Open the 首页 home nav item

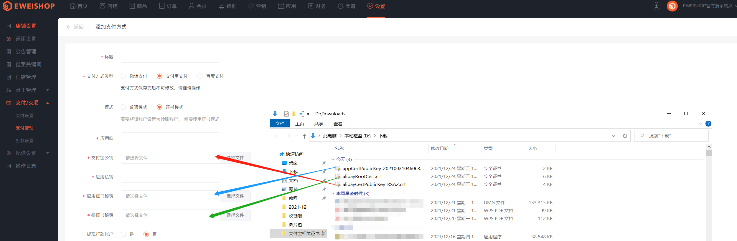coord(79,6)
